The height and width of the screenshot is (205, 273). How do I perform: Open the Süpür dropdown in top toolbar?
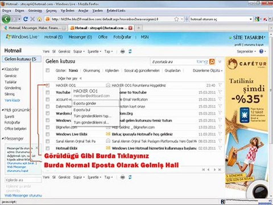click(x=79, y=51)
